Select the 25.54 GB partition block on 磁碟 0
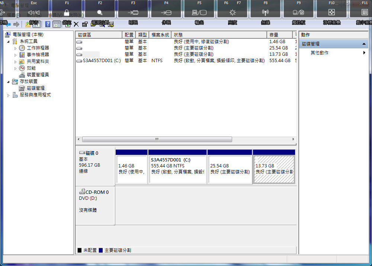The width and height of the screenshot is (372, 266). point(230,167)
